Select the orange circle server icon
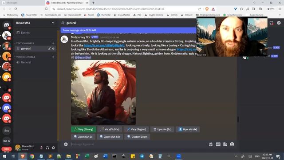 (7, 56)
